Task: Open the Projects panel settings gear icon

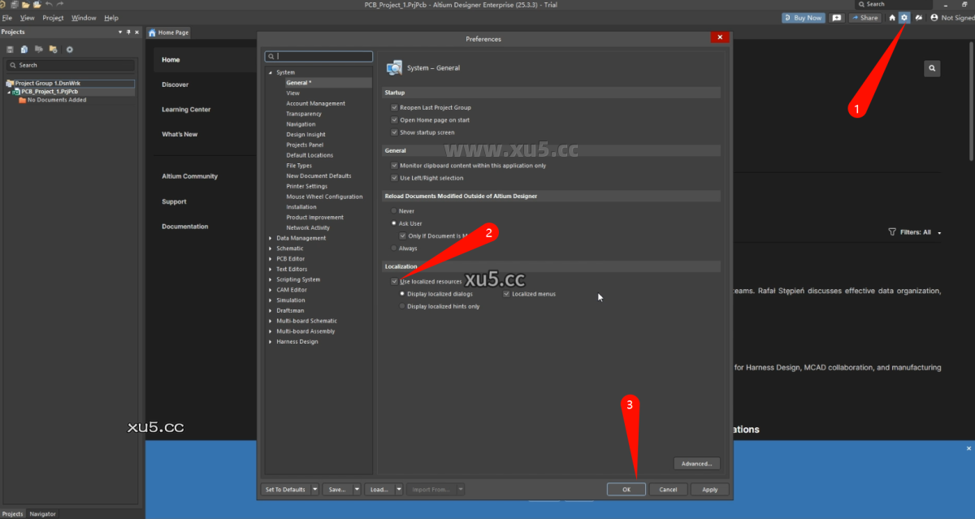Action: click(x=70, y=50)
